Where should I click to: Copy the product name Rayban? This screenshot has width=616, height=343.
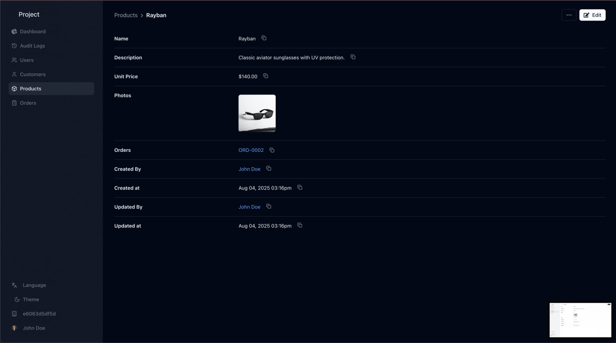(264, 38)
